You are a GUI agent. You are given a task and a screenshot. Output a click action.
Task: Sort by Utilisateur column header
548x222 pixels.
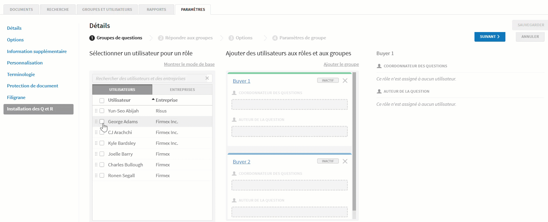click(119, 100)
